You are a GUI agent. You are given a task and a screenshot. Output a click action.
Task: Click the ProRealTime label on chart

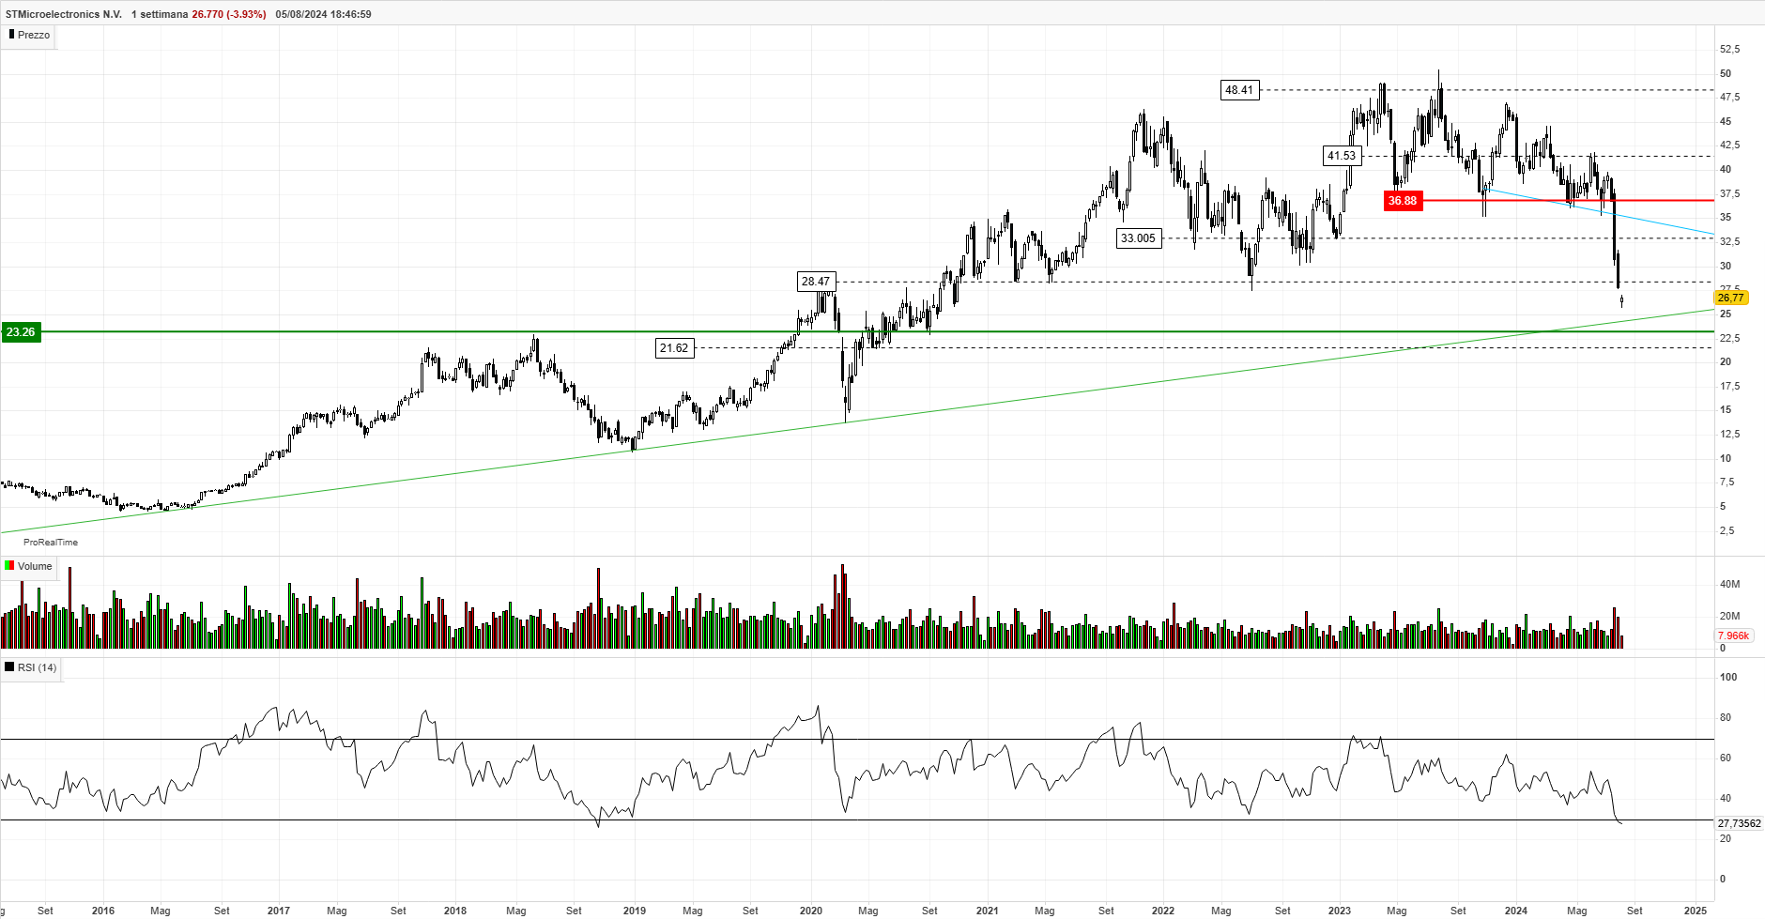point(51,543)
